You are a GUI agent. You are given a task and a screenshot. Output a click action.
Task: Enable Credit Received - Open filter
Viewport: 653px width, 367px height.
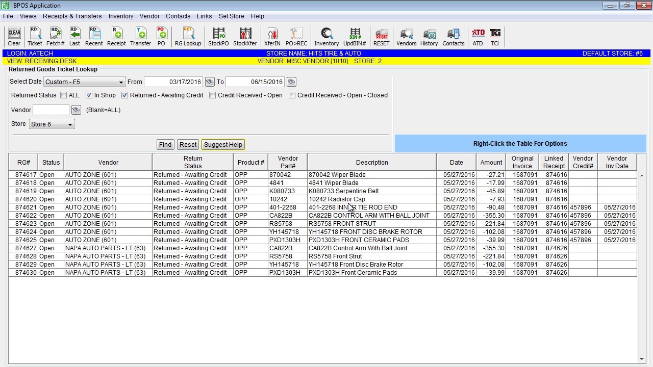tap(212, 95)
